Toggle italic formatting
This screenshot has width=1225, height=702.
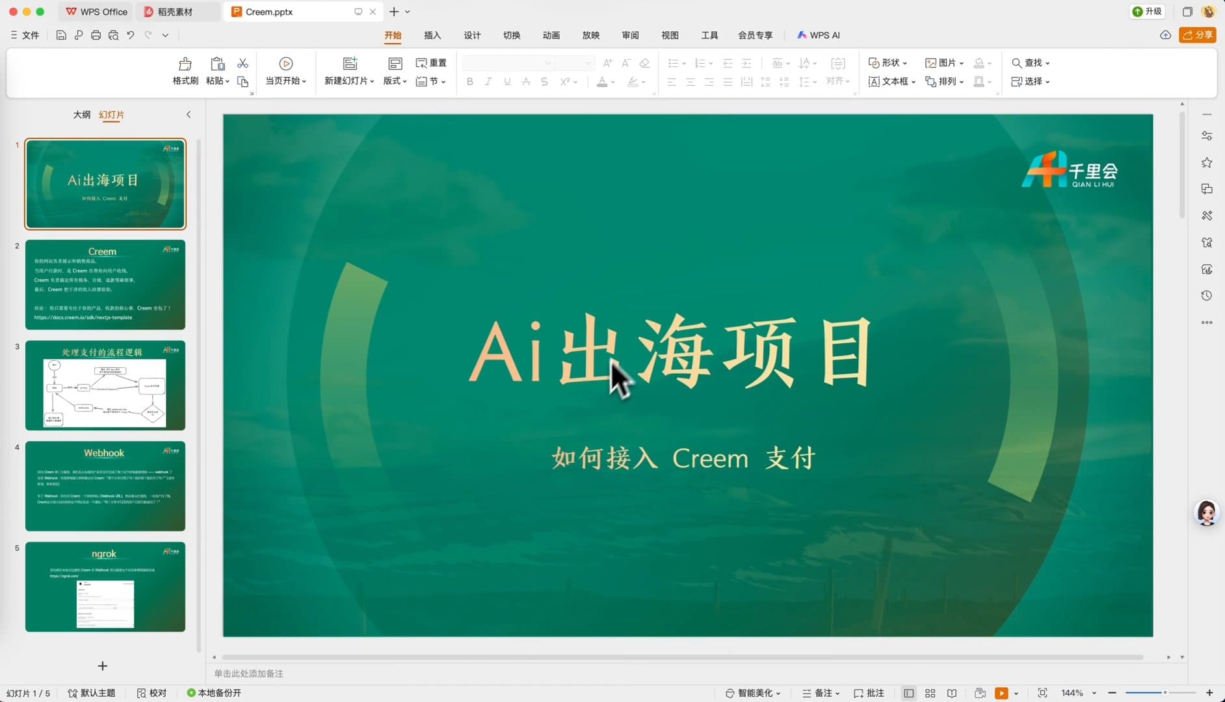click(487, 81)
